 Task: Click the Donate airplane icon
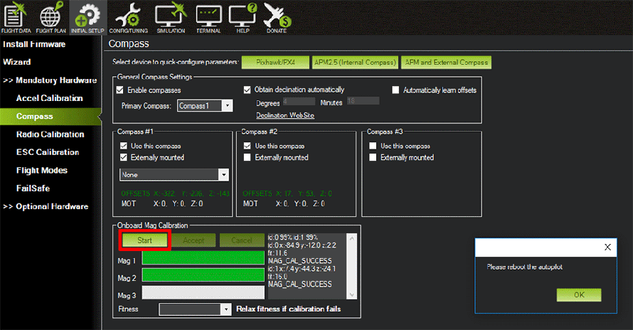277,17
